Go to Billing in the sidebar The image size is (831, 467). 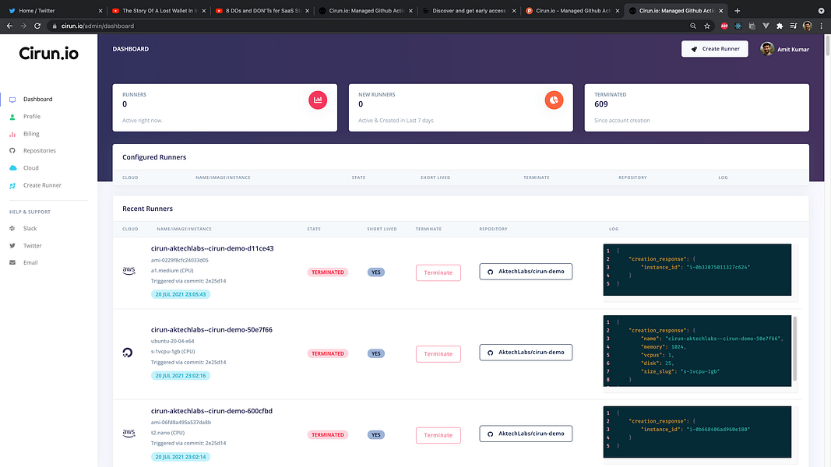(31, 134)
